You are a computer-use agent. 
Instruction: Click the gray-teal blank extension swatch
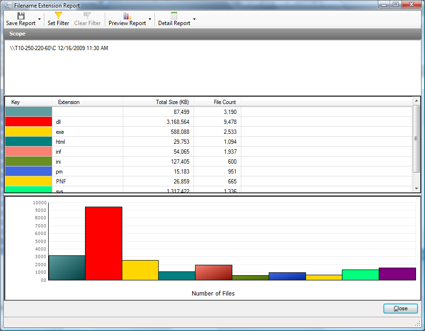click(x=28, y=112)
